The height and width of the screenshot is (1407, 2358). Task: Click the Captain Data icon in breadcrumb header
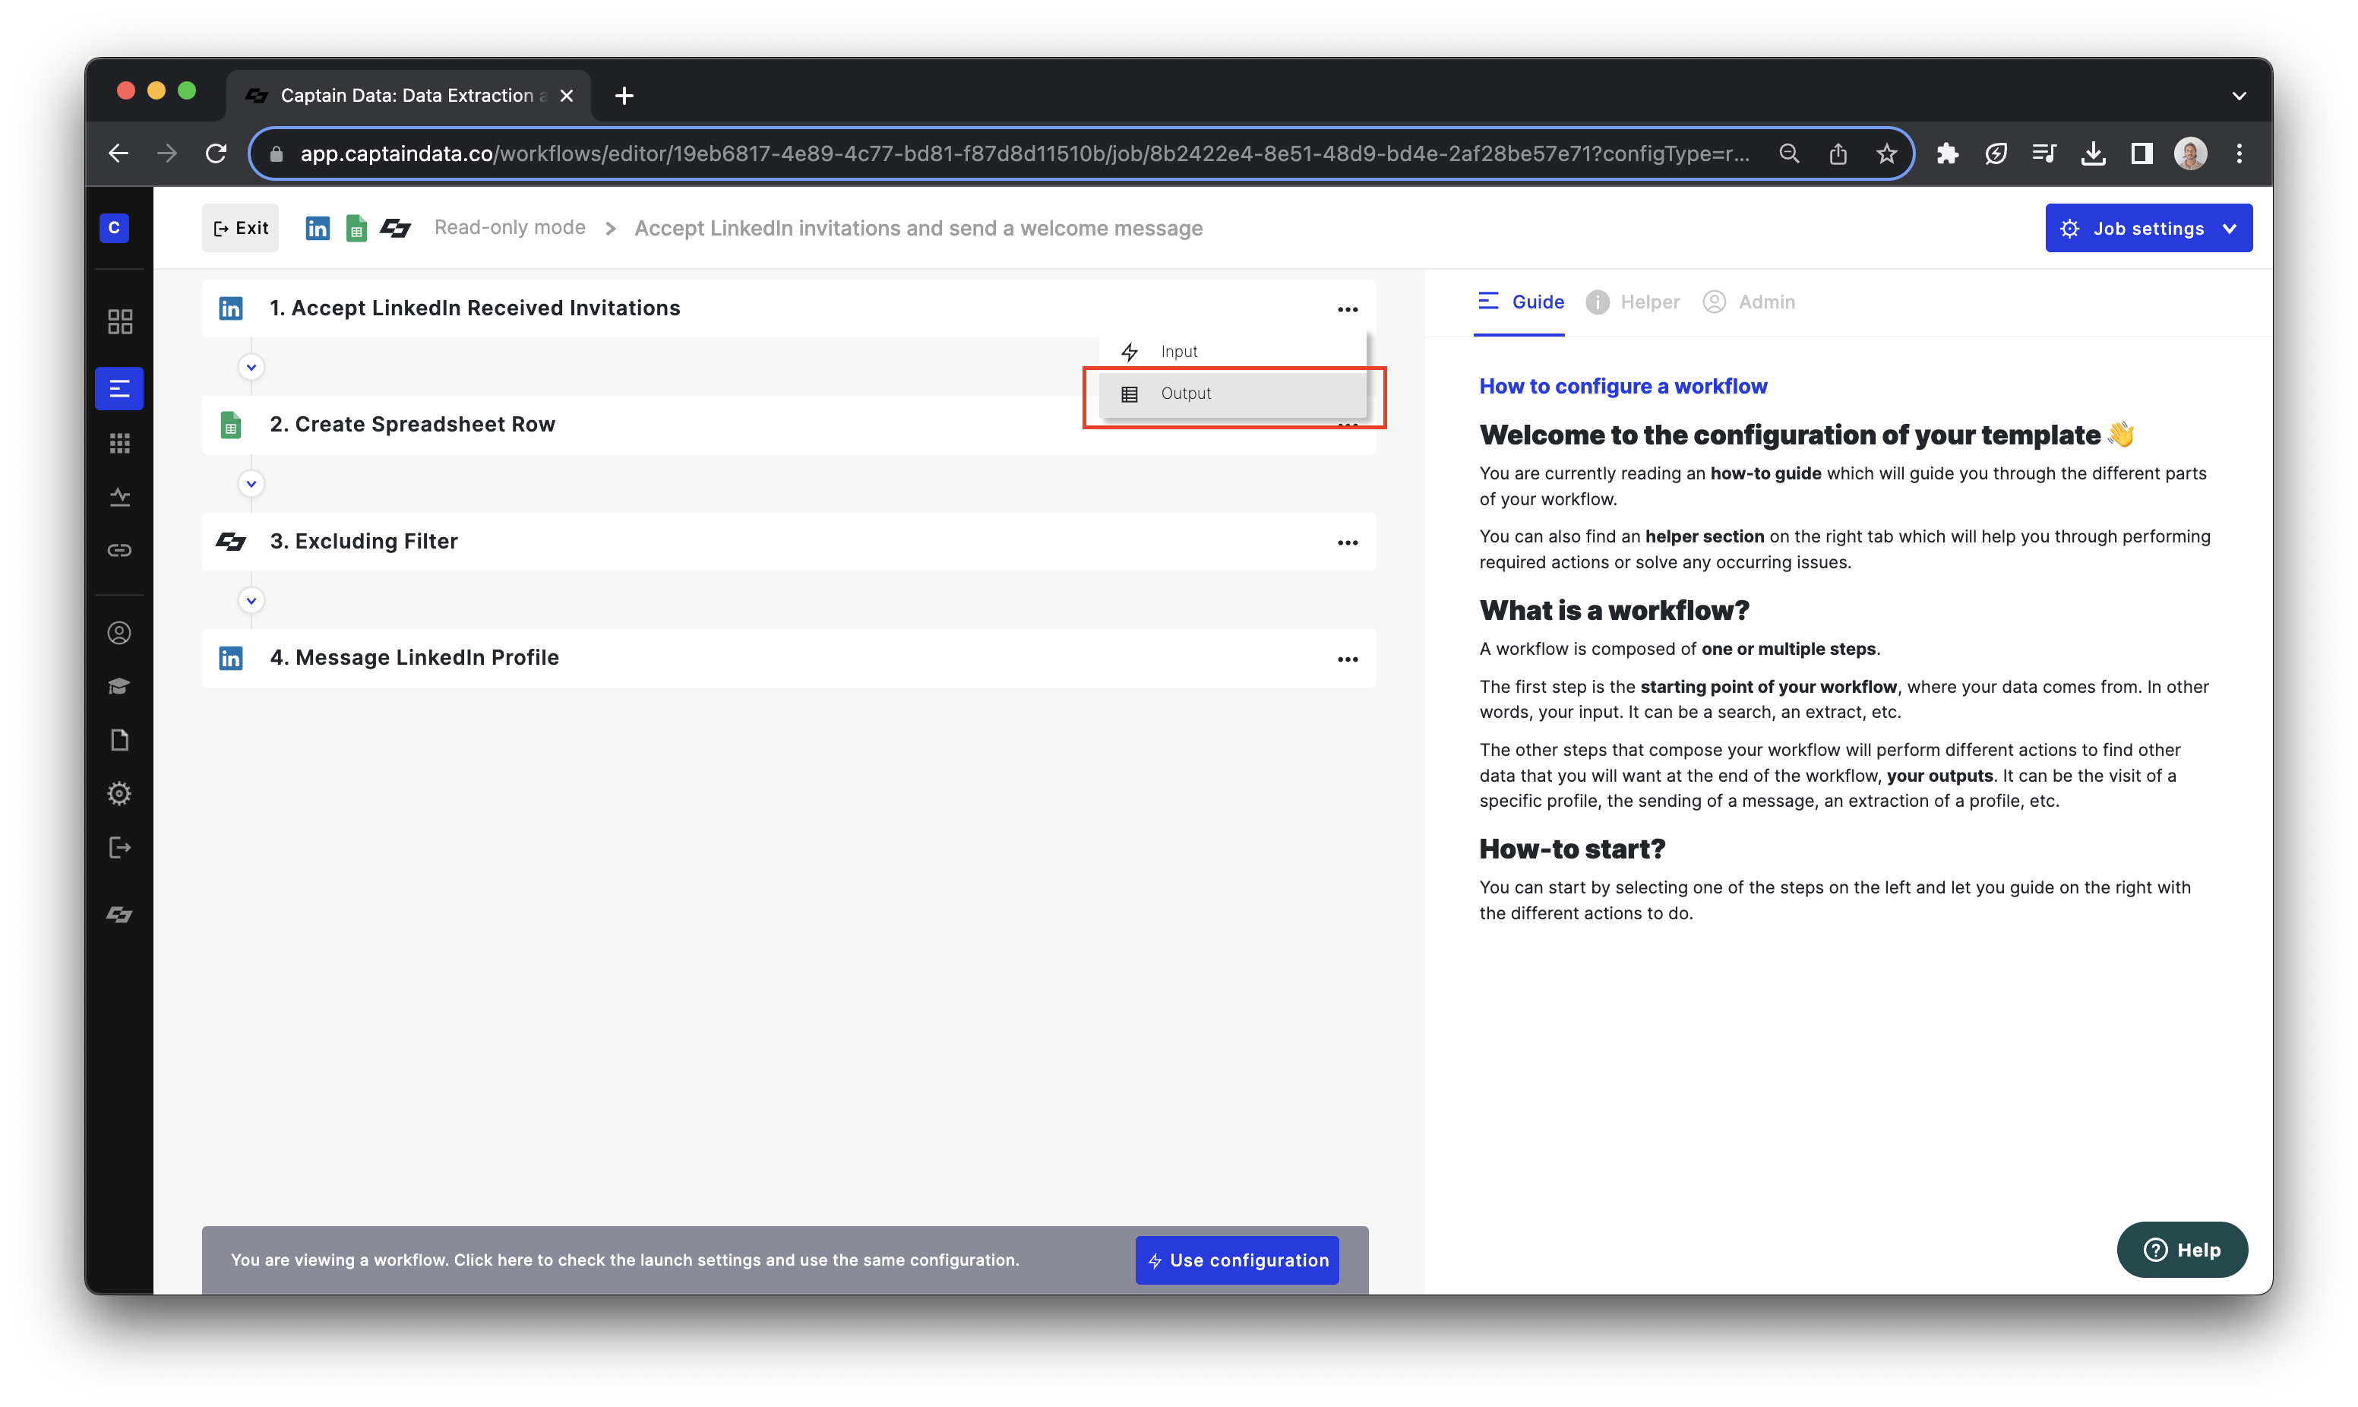pyautogui.click(x=395, y=229)
